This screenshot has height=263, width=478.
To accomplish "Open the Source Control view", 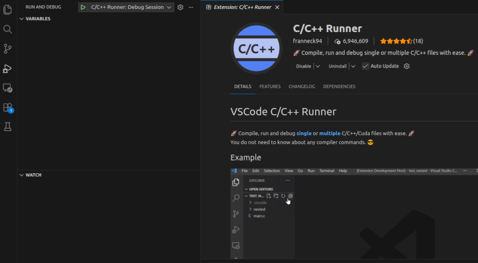I will coord(7,48).
